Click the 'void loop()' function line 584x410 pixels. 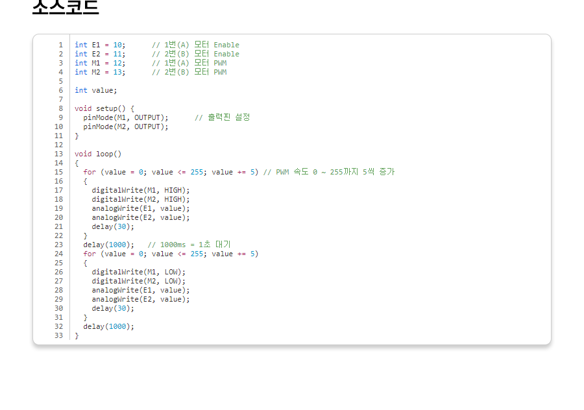(97, 154)
